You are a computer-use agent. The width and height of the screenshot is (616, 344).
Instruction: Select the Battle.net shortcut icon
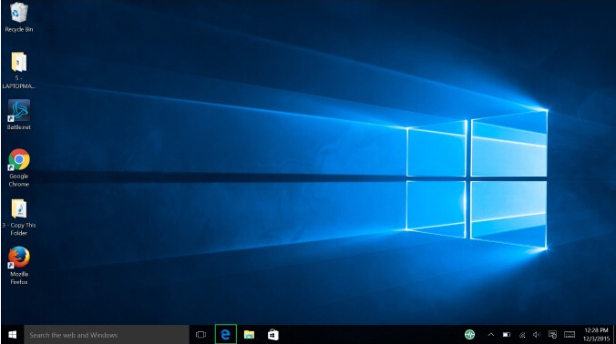[18, 115]
